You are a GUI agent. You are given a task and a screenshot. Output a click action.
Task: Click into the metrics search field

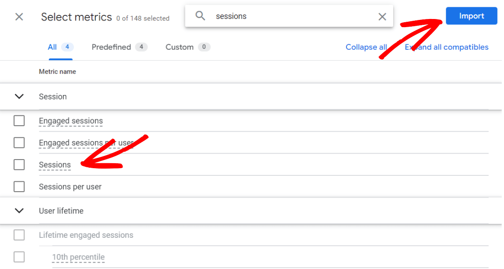pyautogui.click(x=290, y=16)
